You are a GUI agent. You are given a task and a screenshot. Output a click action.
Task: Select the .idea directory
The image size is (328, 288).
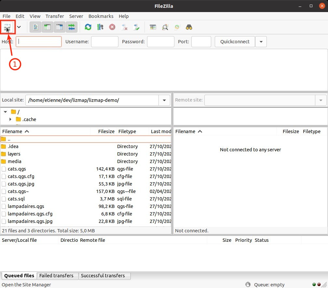(x=86, y=146)
